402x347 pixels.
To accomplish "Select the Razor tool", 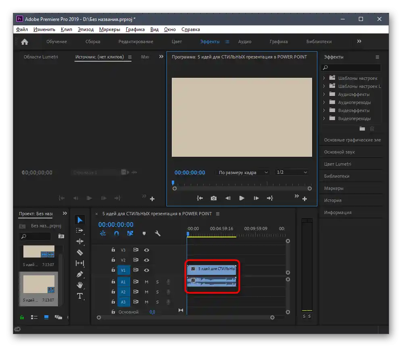I will (80, 252).
